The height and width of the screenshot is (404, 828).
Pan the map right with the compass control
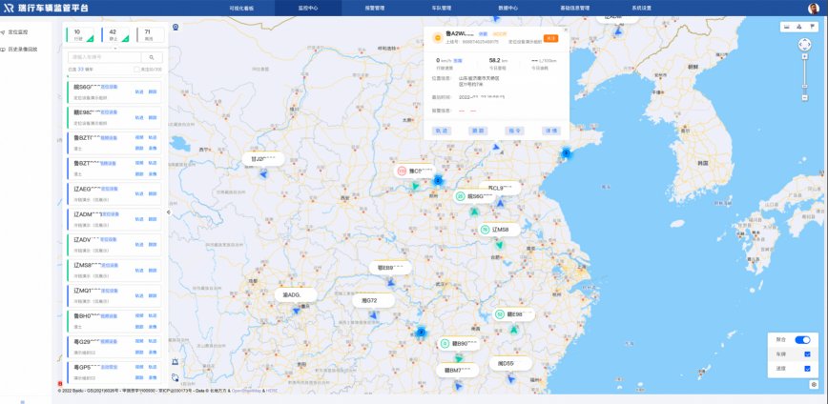[810, 45]
